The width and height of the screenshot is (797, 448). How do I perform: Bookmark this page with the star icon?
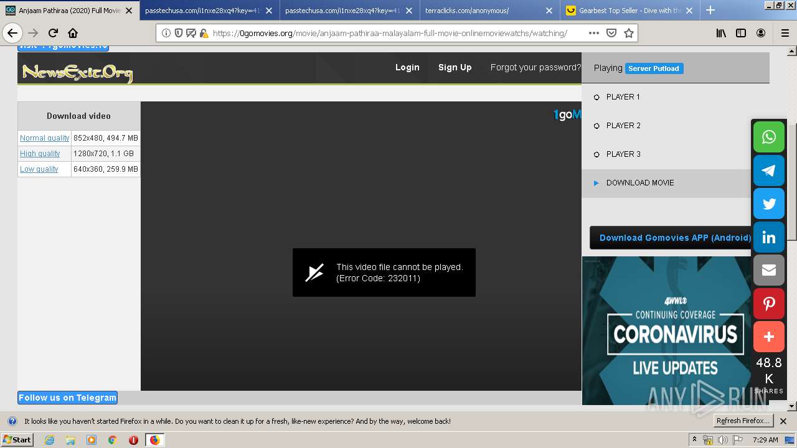point(629,33)
